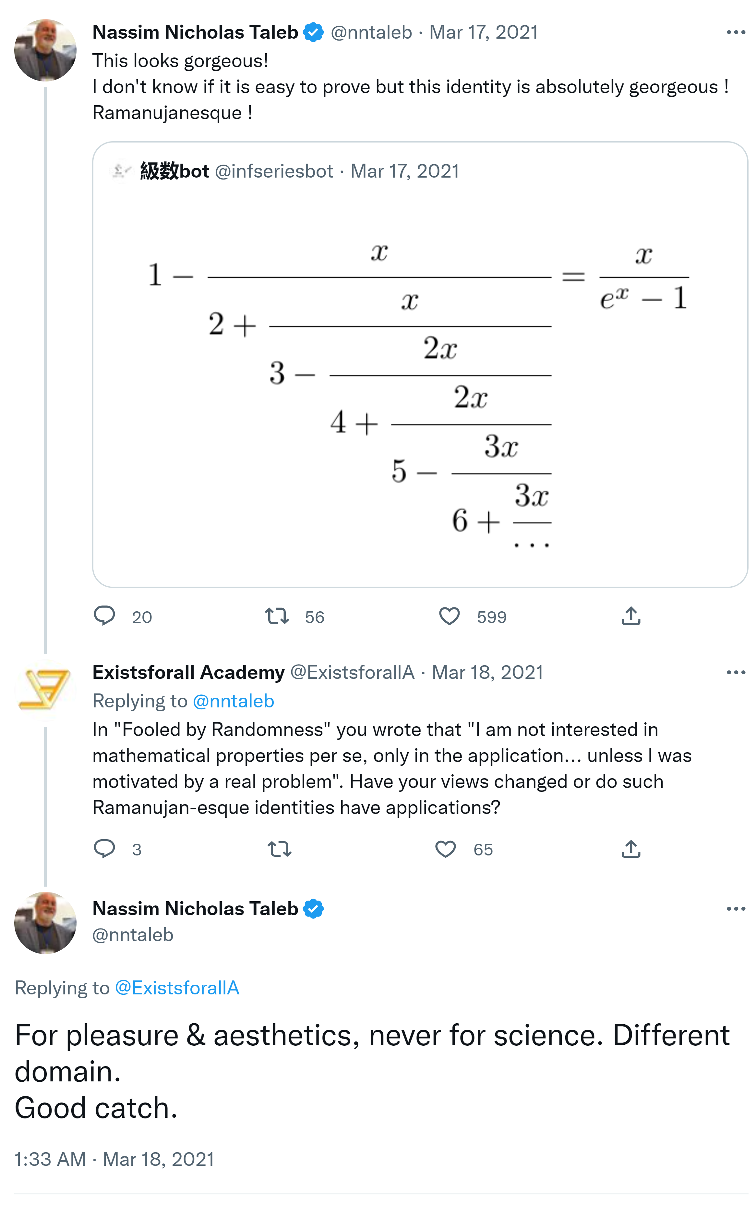Open the @ExistsforallA mention link
The image size is (756, 1209).
coord(177,987)
